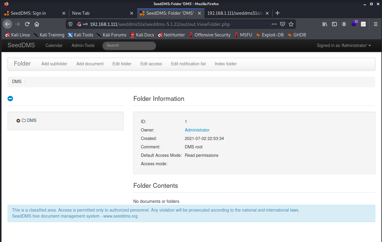382x242 pixels.
Task: Open the page actions three-dot menu
Action: (x=274, y=24)
